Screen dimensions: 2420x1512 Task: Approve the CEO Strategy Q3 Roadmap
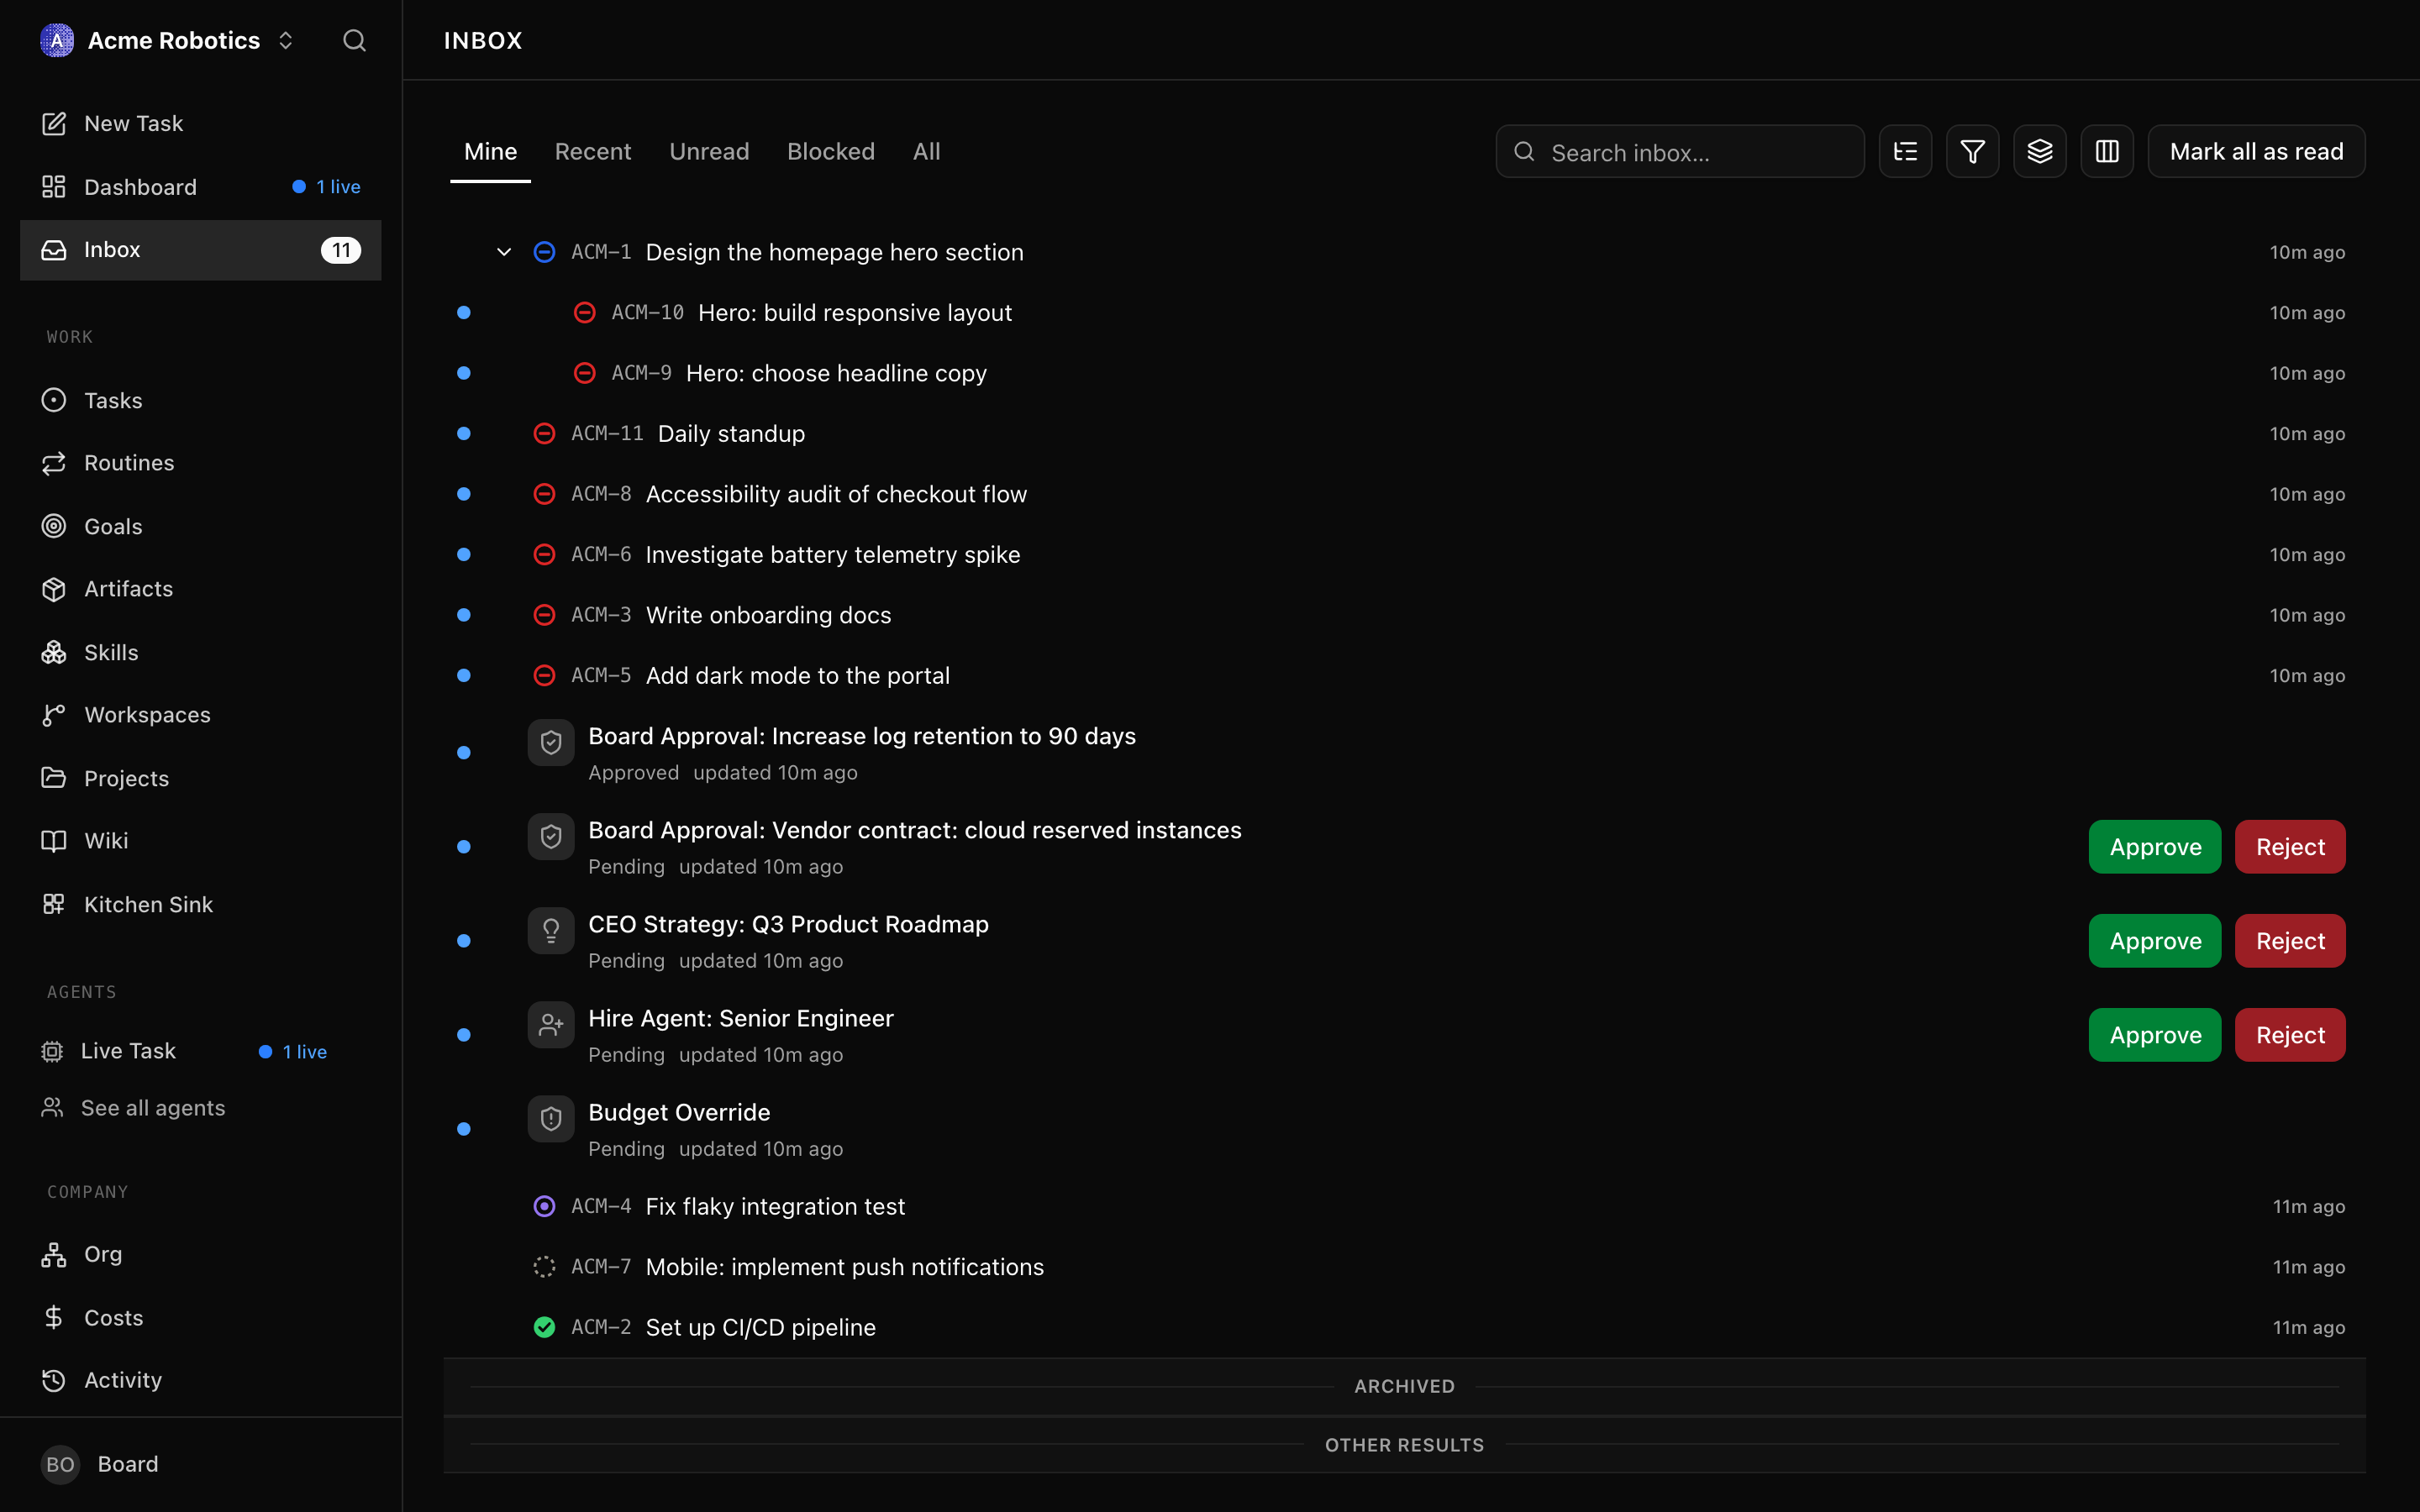pyautogui.click(x=2155, y=941)
